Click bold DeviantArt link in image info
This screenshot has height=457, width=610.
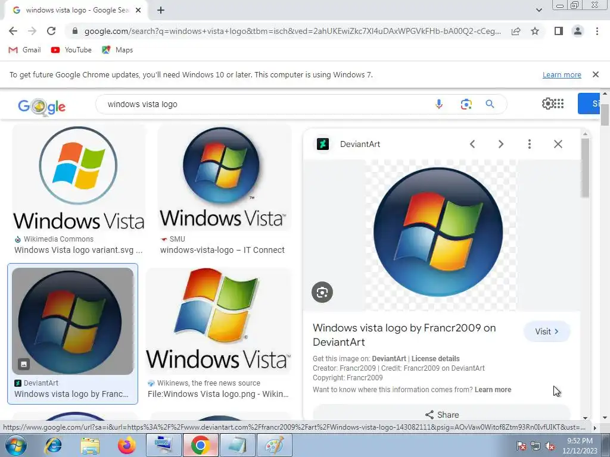coord(389,359)
